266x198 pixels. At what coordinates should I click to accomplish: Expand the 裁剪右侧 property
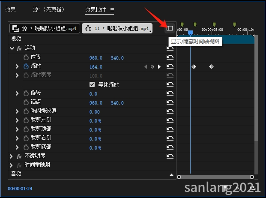(x=17, y=138)
